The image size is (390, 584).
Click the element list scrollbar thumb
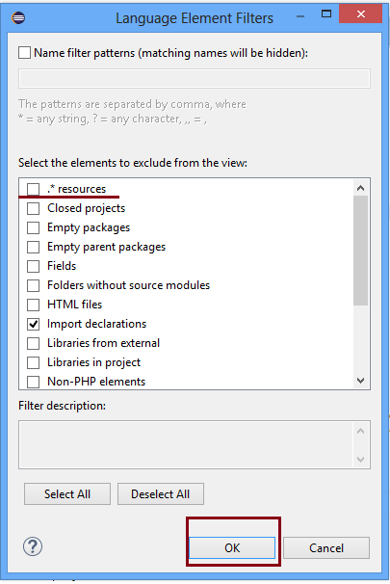360,251
